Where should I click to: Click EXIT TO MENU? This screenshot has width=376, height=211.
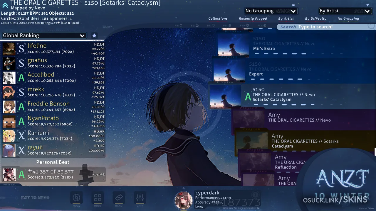point(35,198)
